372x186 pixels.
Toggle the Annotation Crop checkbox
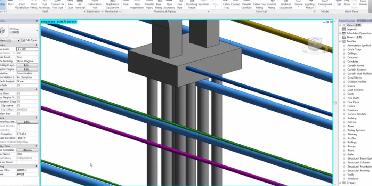tap(18, 102)
